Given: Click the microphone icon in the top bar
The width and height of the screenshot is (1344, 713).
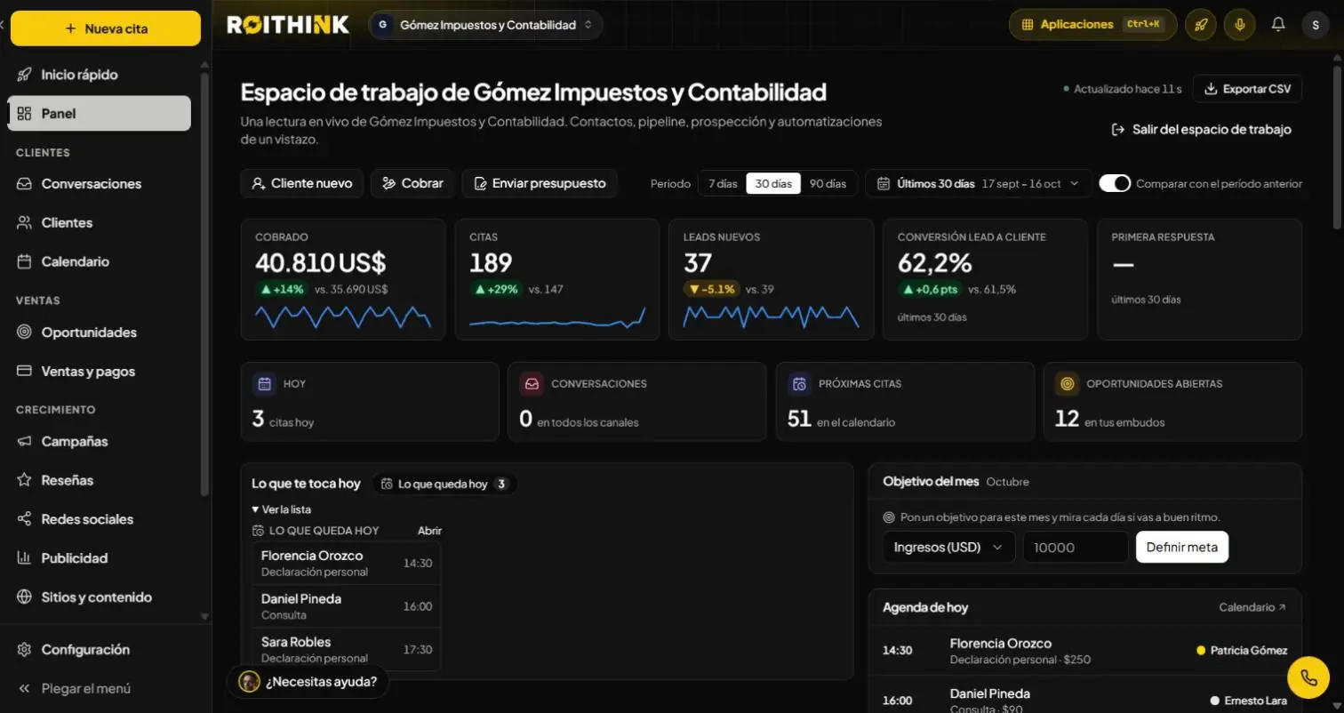Looking at the screenshot, I should 1239,25.
